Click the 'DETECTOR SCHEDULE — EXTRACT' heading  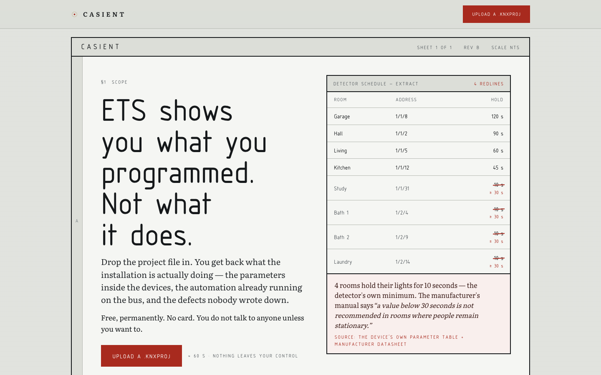point(376,84)
